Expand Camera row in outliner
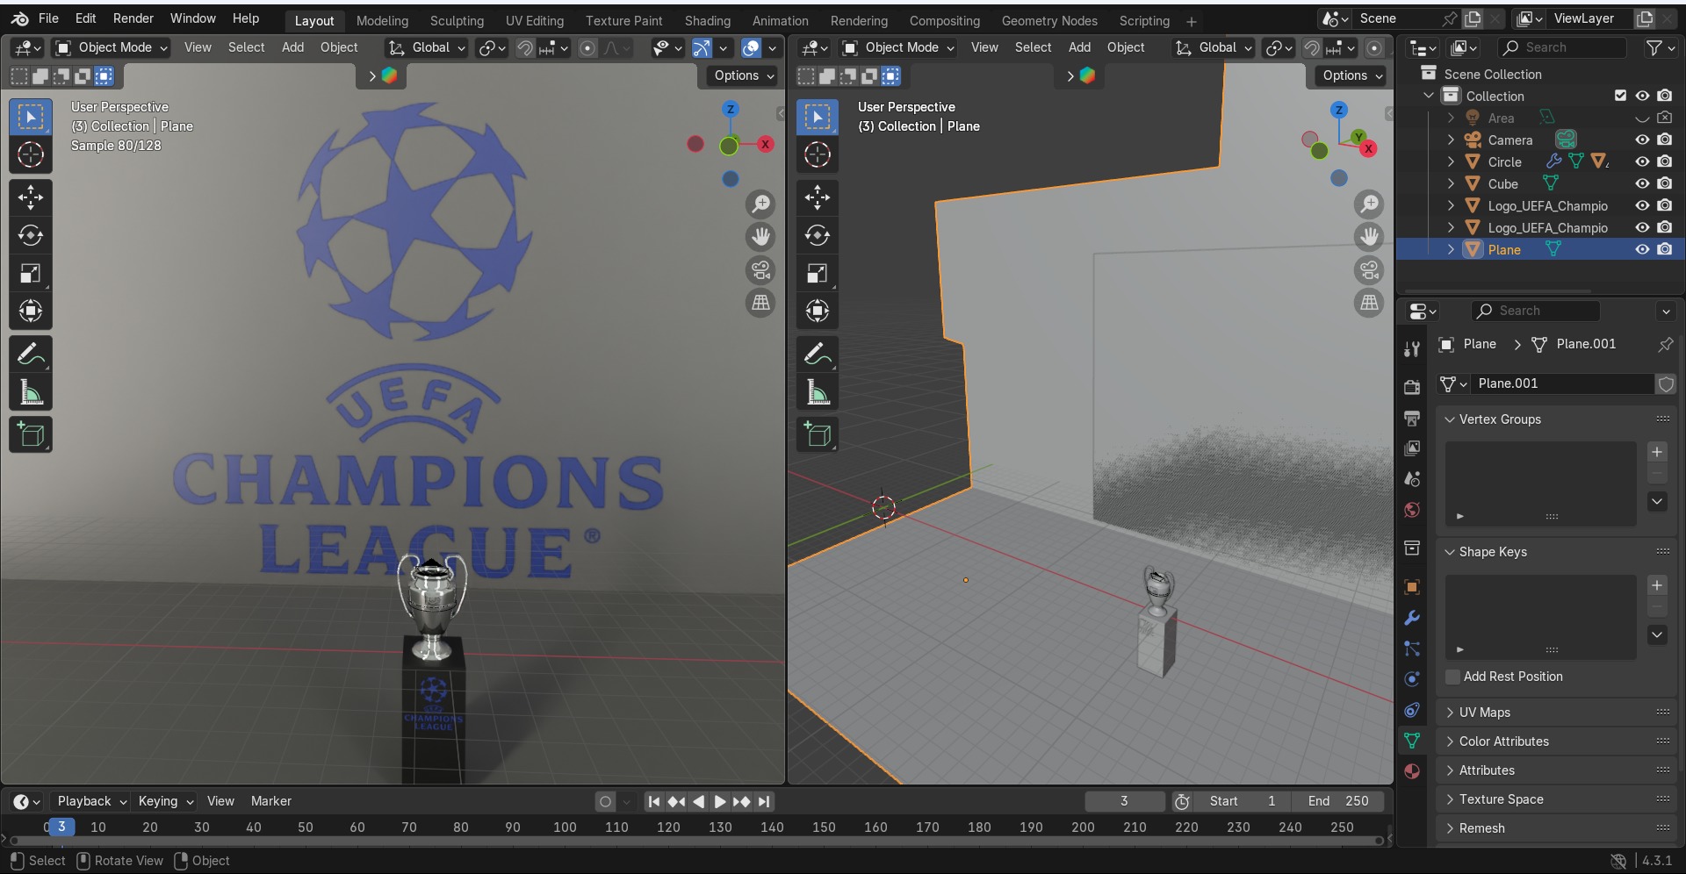 1451,140
